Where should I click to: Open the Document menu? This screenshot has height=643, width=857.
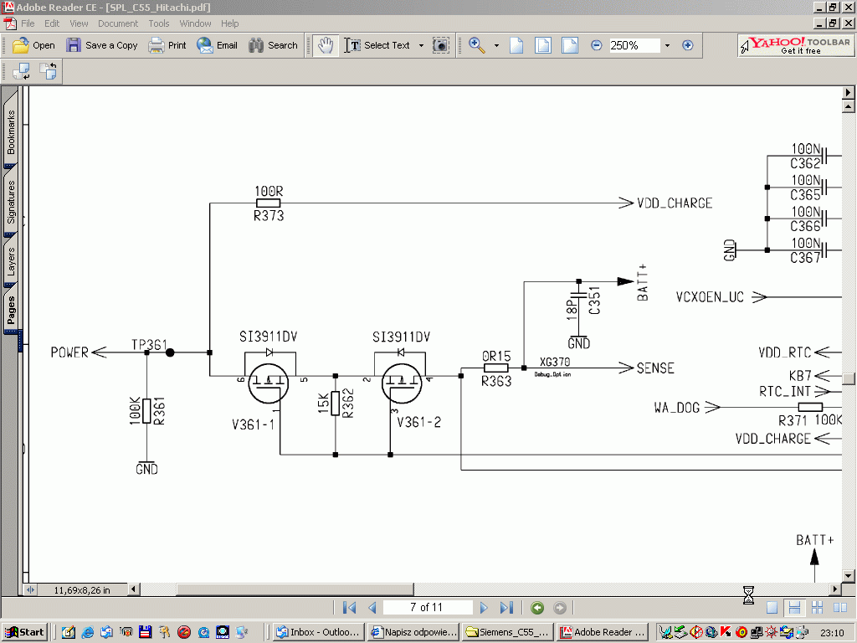click(x=118, y=23)
